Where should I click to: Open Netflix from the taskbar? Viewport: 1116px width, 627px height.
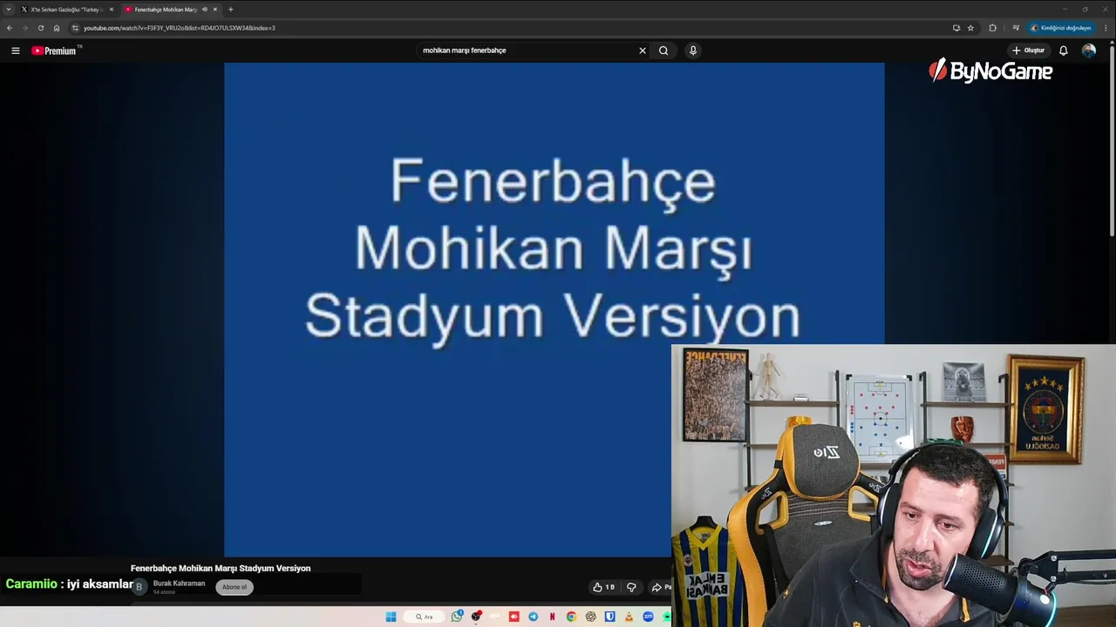coord(552,617)
